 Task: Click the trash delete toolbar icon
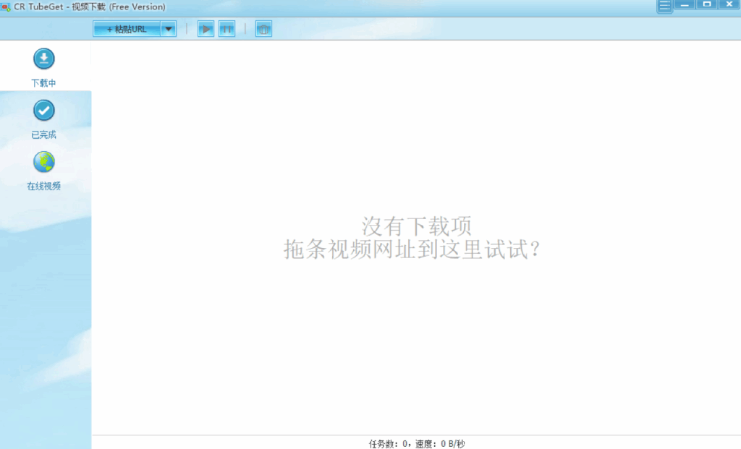click(263, 29)
